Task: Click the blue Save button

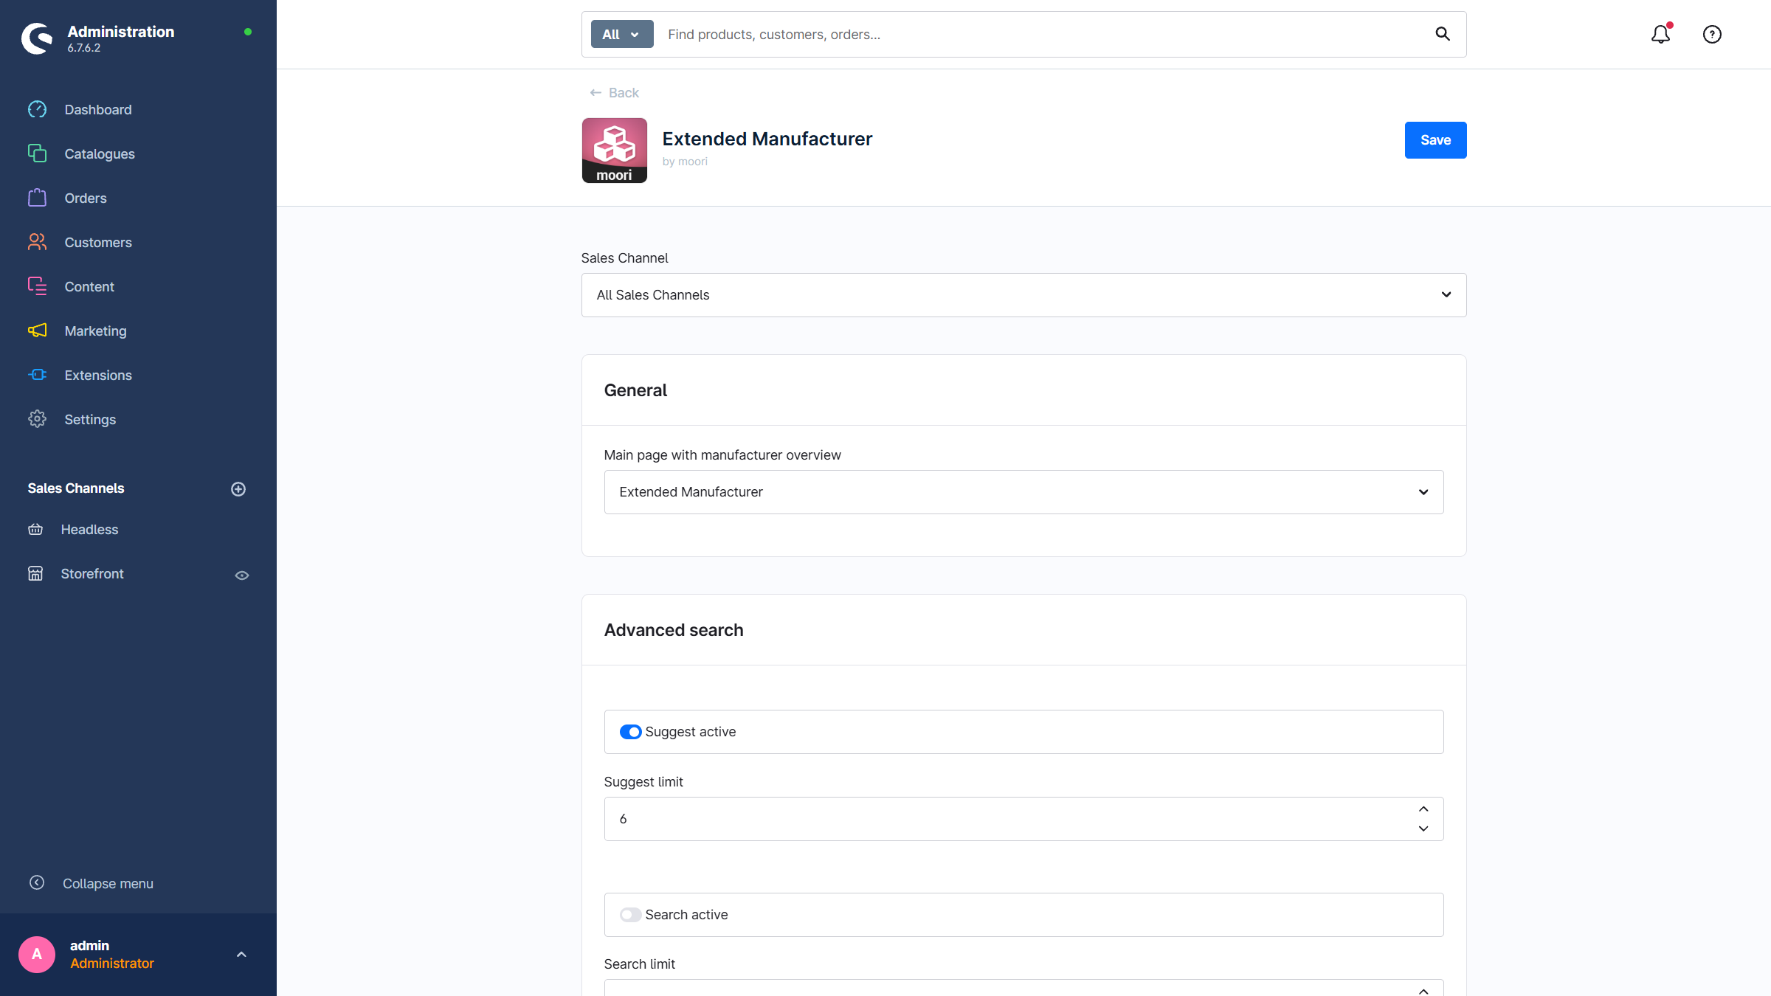Action: (x=1435, y=140)
